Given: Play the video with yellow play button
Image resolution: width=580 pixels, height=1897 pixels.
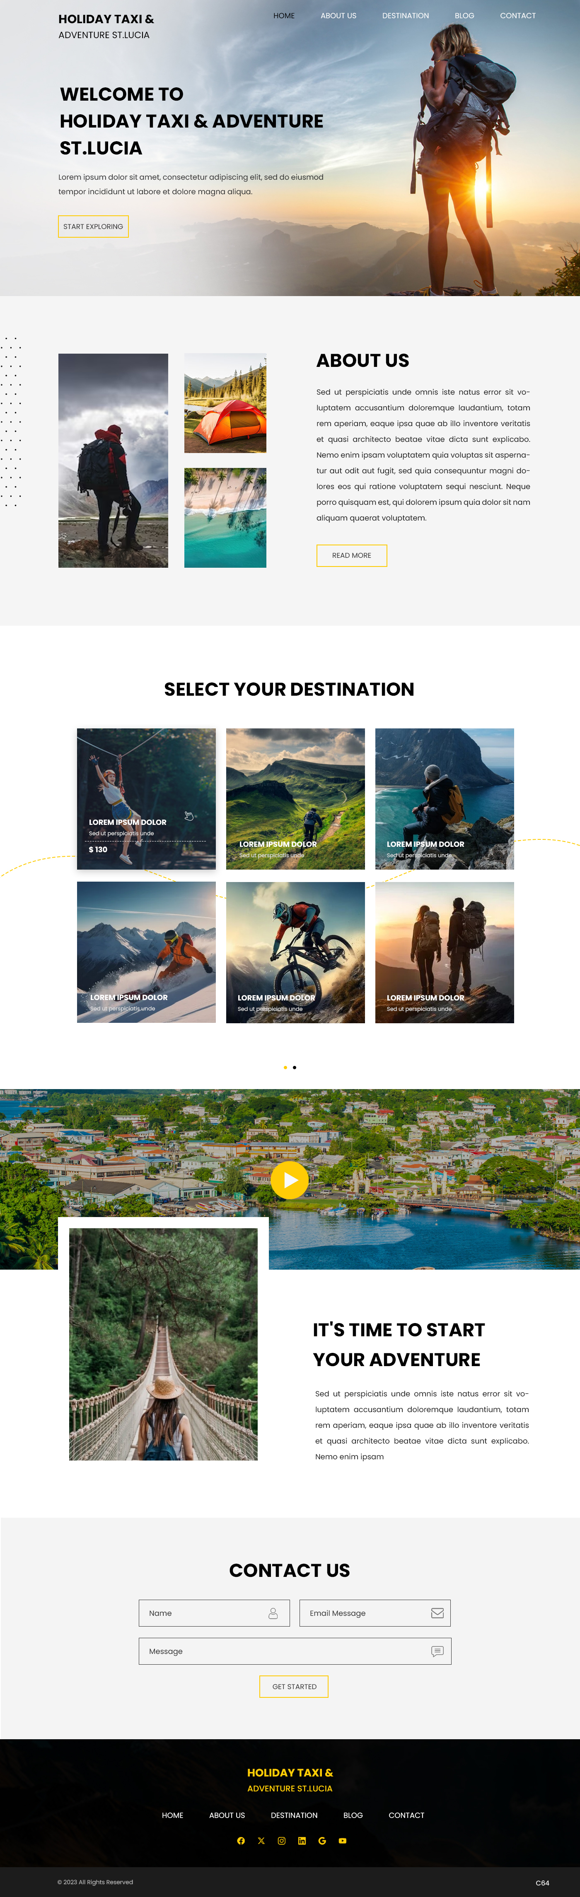Looking at the screenshot, I should tap(290, 1180).
